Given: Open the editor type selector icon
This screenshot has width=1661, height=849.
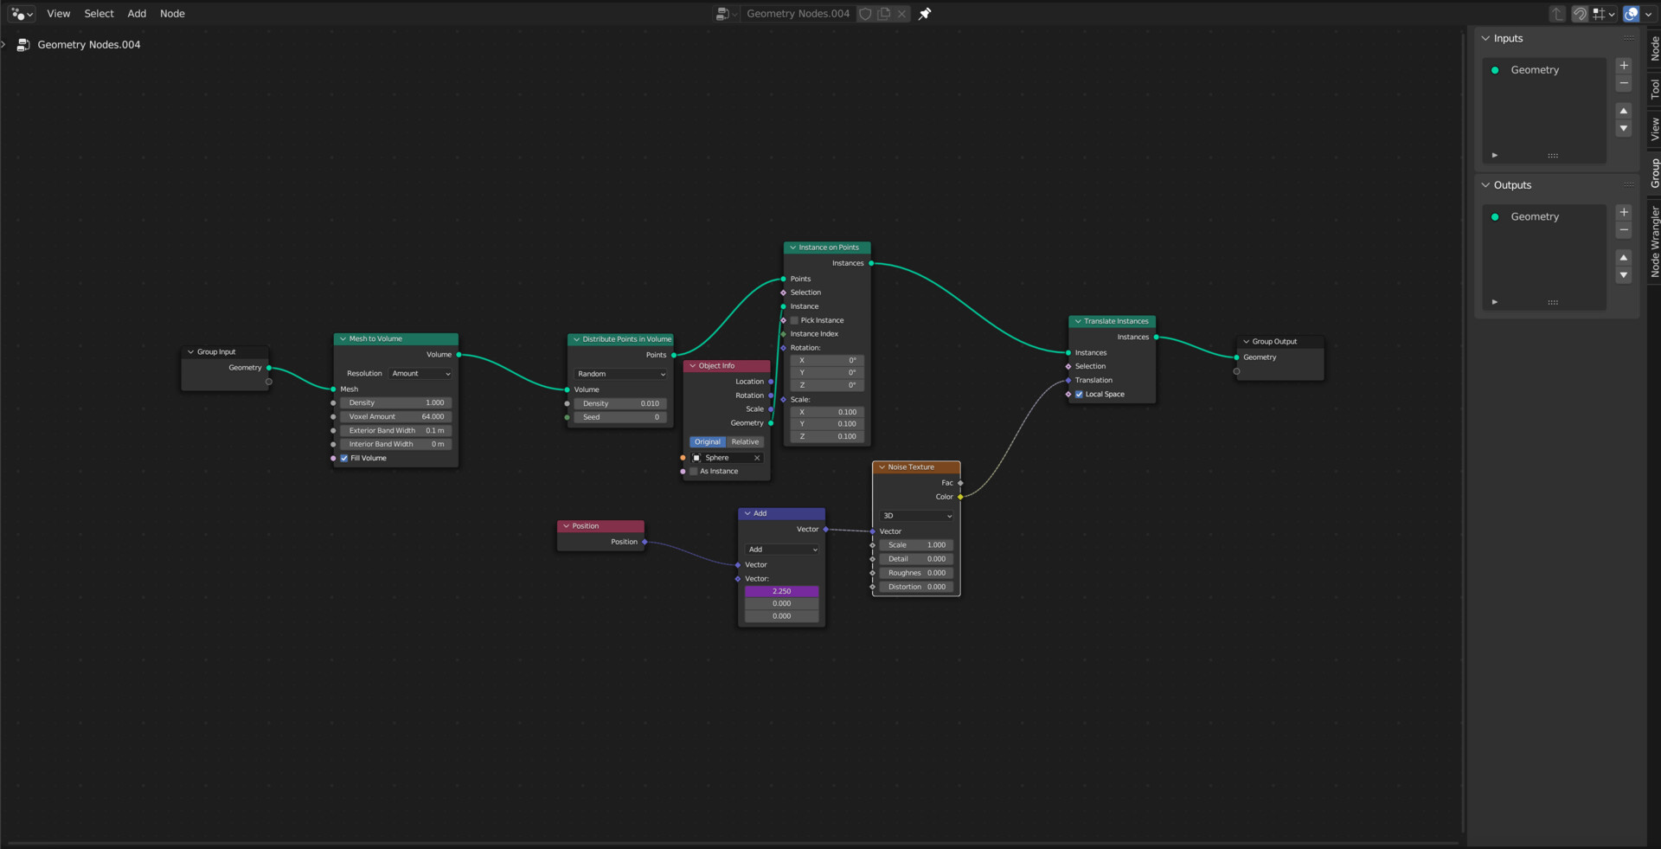Looking at the screenshot, I should 22,14.
